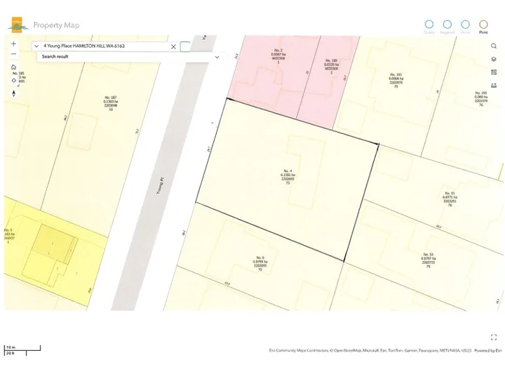
Task: Click the search submit button
Action: (x=185, y=46)
